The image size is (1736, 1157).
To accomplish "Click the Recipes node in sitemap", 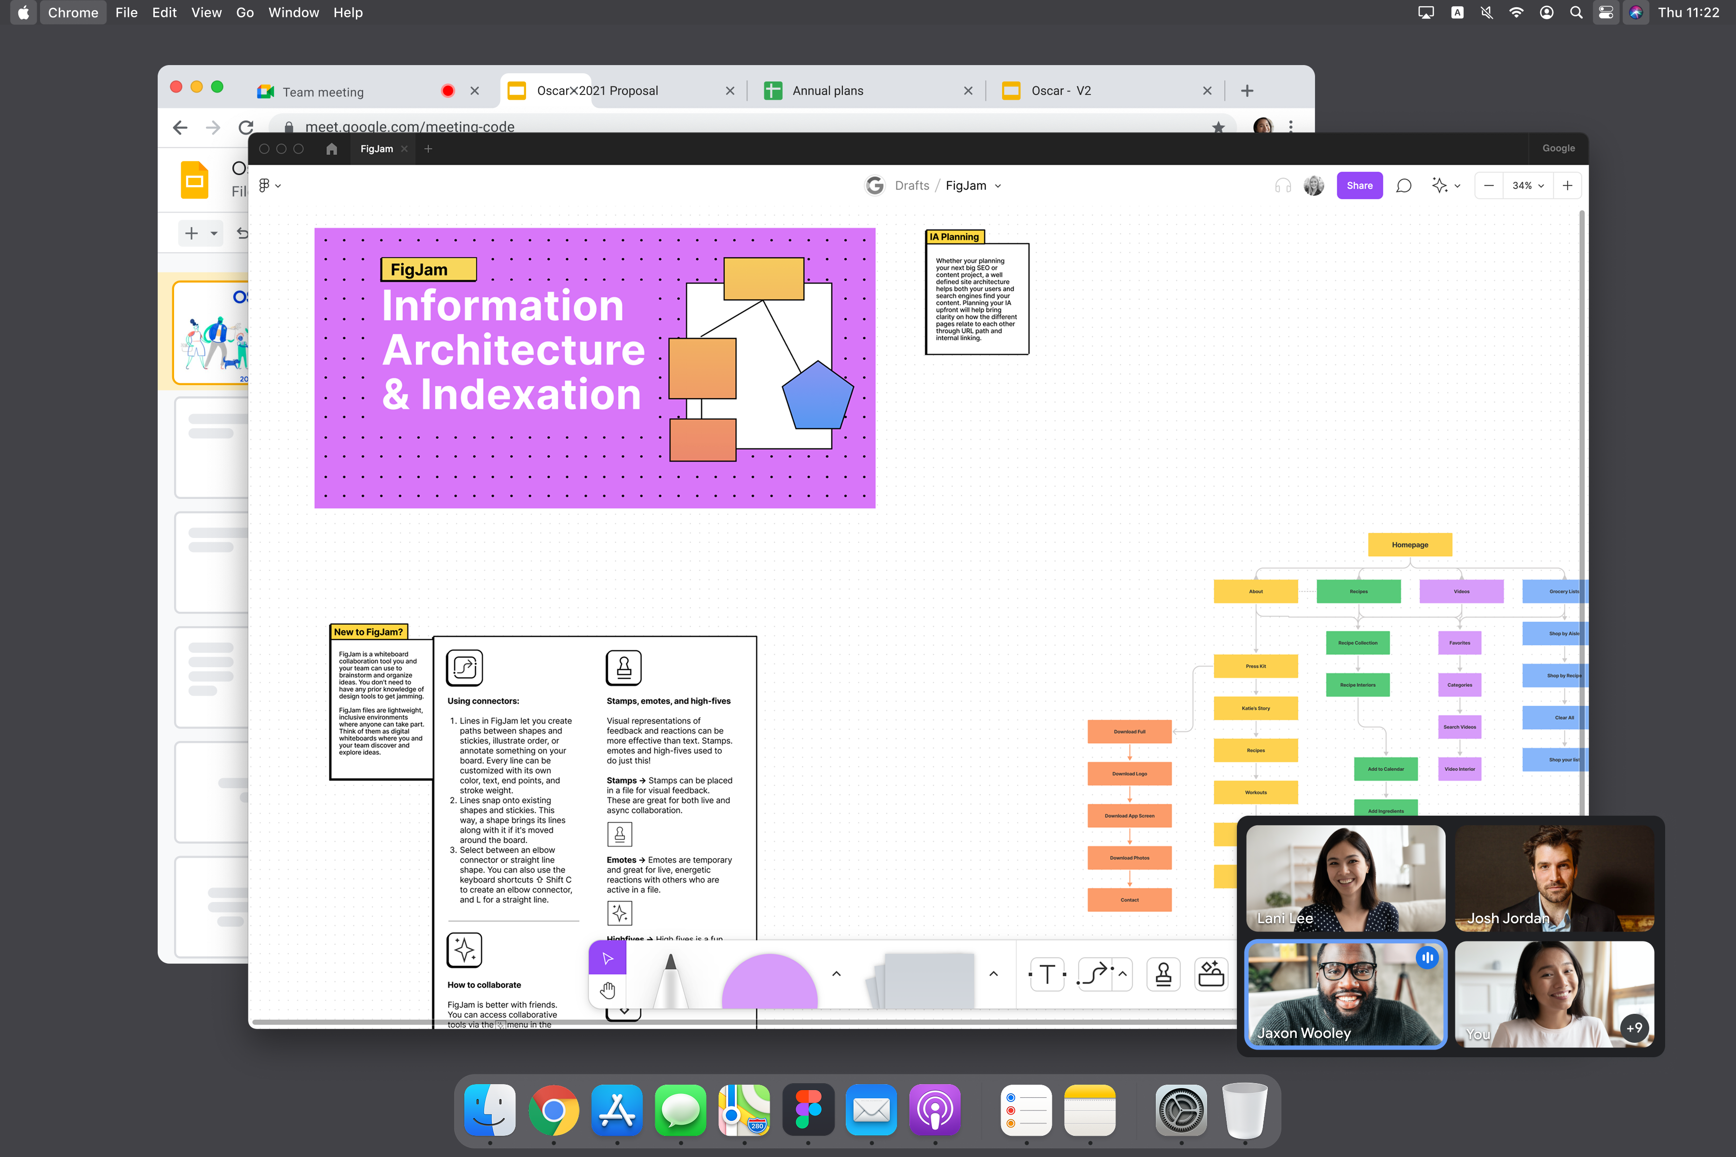I will (x=1358, y=591).
